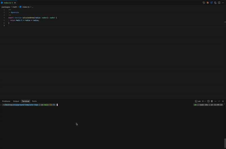This screenshot has width=226, height=149.
Task: Click the 'return' keyword on line 5
Action: pos(13,20)
